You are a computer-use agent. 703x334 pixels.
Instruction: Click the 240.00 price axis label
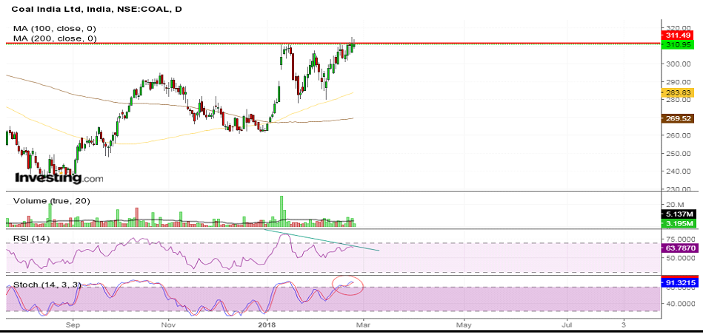pos(678,171)
